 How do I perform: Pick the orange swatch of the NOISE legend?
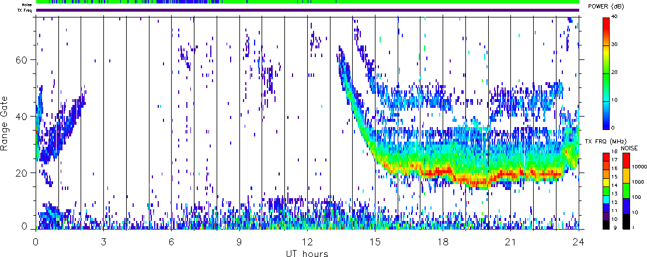(625, 175)
